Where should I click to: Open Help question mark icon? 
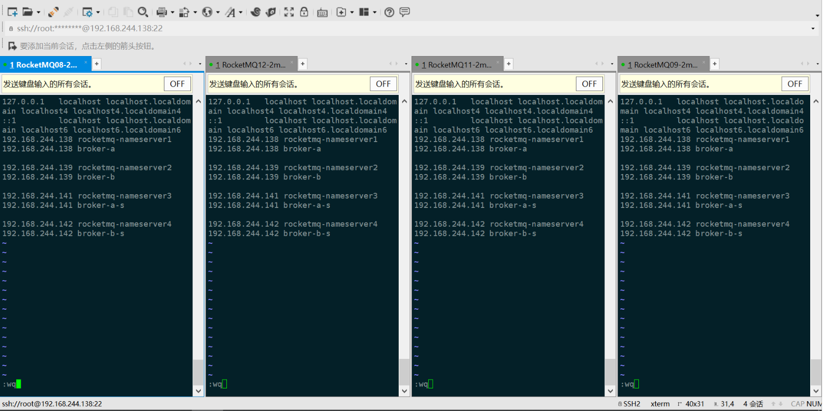[389, 12]
